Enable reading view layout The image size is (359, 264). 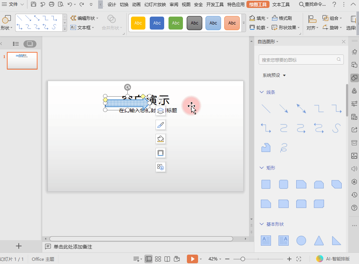167,259
